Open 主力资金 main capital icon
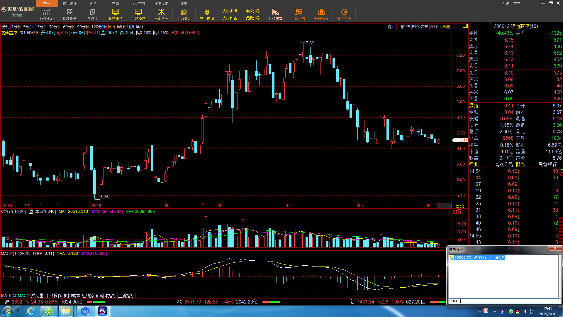Image resolution: width=563 pixels, height=317 pixels. coord(184,15)
